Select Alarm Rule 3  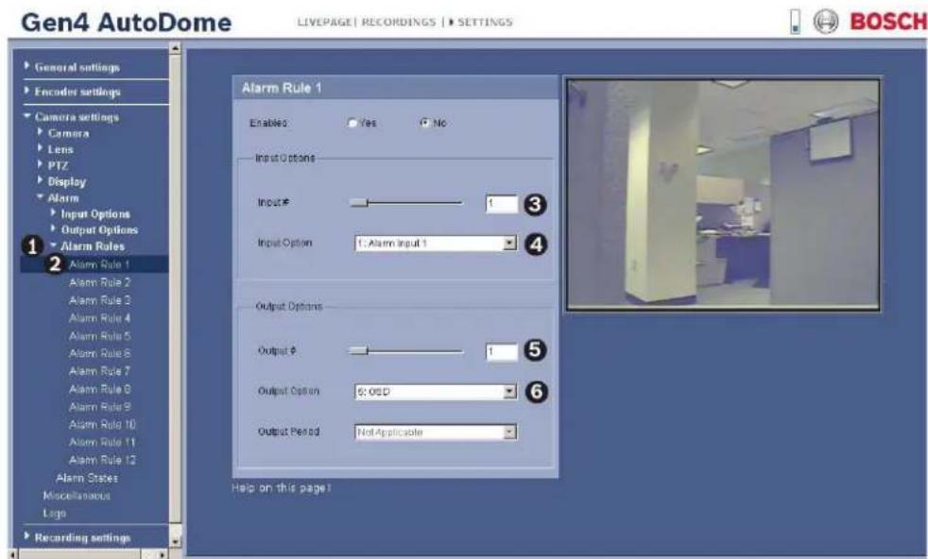(x=99, y=300)
